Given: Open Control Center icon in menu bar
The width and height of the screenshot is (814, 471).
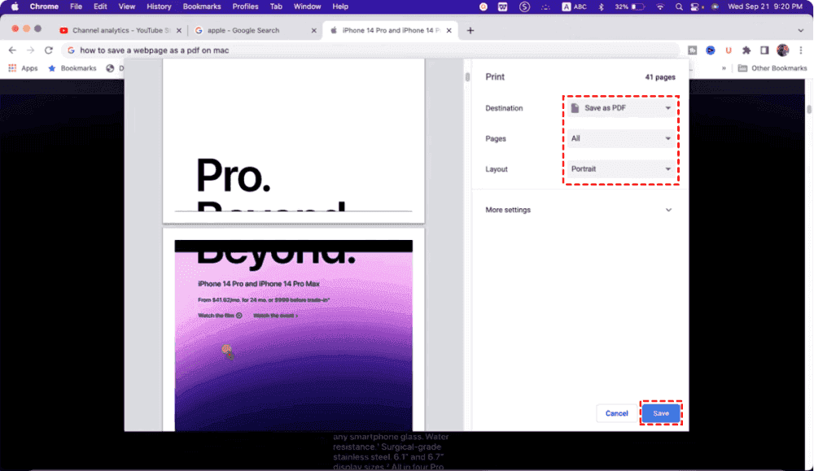Looking at the screenshot, I should [696, 7].
